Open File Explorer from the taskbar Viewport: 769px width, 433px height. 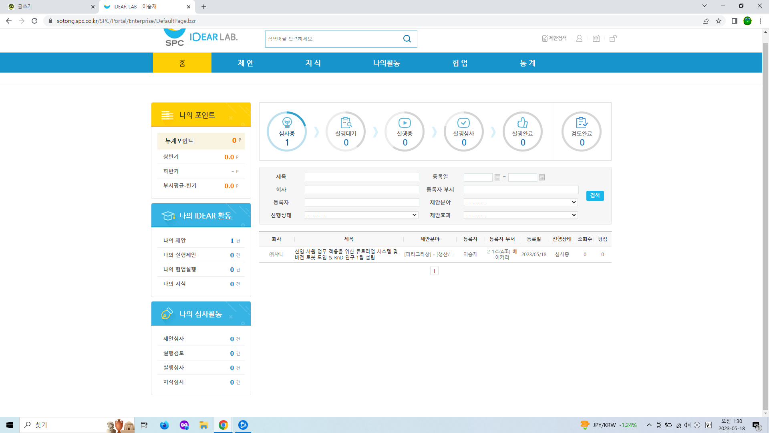click(x=203, y=425)
